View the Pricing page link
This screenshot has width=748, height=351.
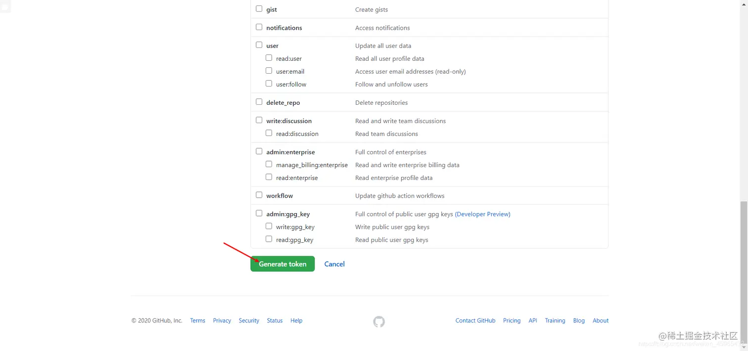tap(512, 321)
